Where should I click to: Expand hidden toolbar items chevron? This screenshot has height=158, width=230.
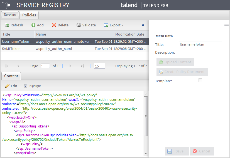tap(143, 25)
